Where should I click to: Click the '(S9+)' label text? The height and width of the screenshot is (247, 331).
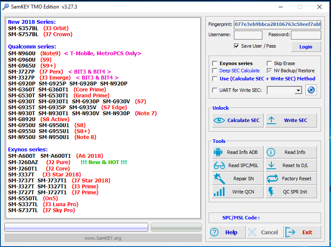(x=48, y=65)
